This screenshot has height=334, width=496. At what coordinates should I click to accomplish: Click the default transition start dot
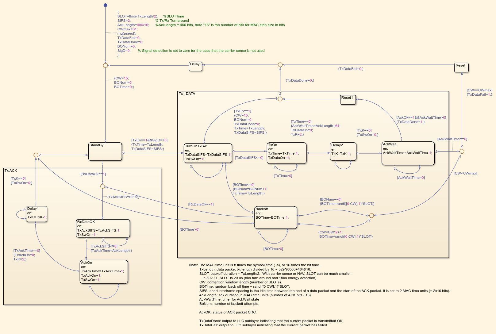(x=105, y=5)
